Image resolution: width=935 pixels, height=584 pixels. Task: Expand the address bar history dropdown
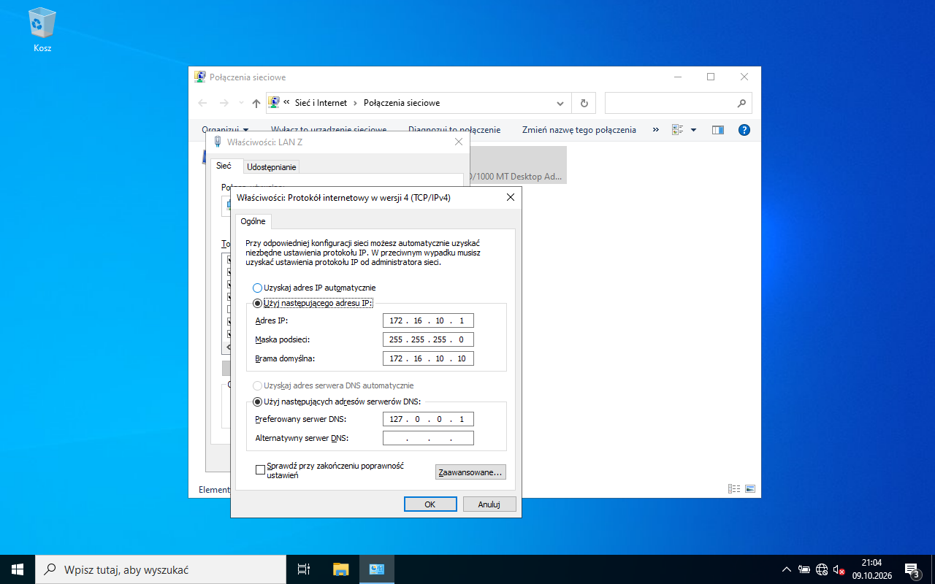pos(560,103)
